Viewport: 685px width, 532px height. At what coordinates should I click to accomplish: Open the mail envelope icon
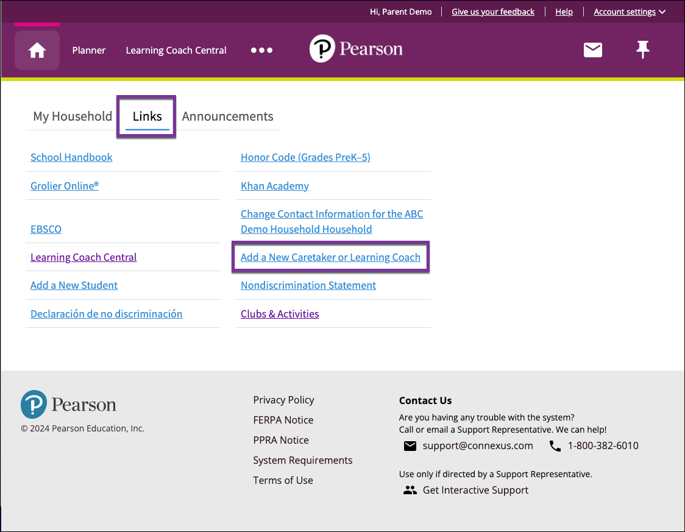[x=592, y=50]
